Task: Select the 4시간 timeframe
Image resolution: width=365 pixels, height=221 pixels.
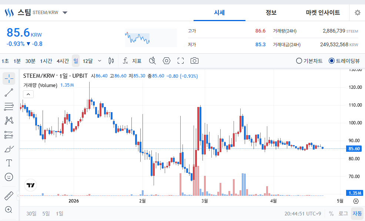Action: [63, 61]
